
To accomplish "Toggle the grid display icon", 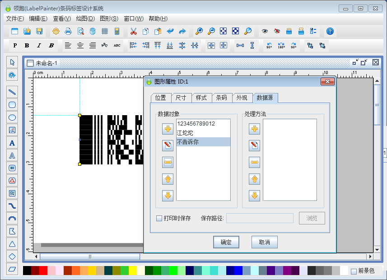I will [105, 31].
